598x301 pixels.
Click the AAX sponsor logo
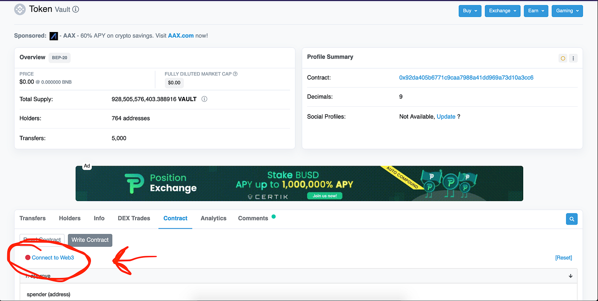[53, 36]
